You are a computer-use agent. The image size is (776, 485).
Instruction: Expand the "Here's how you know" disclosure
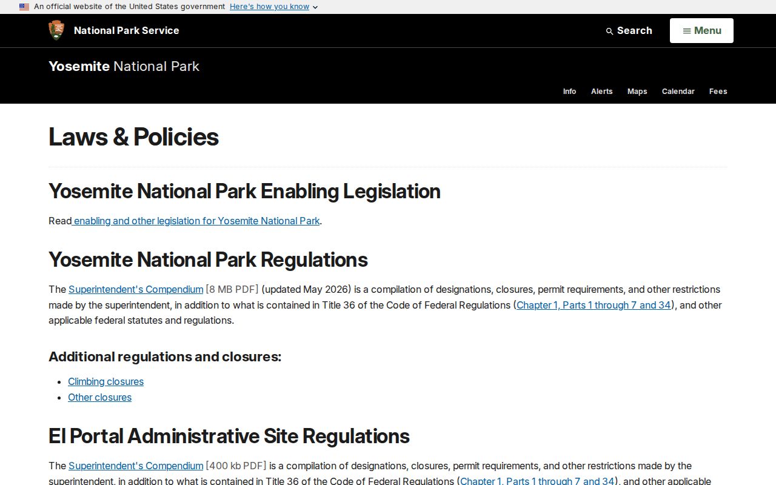click(x=273, y=7)
